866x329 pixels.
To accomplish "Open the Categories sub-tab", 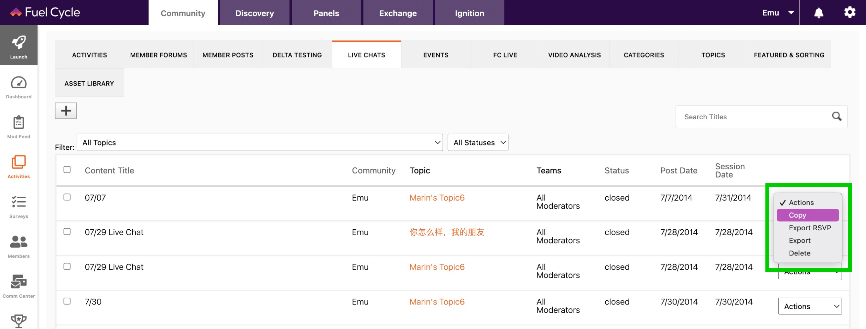I will pos(644,55).
